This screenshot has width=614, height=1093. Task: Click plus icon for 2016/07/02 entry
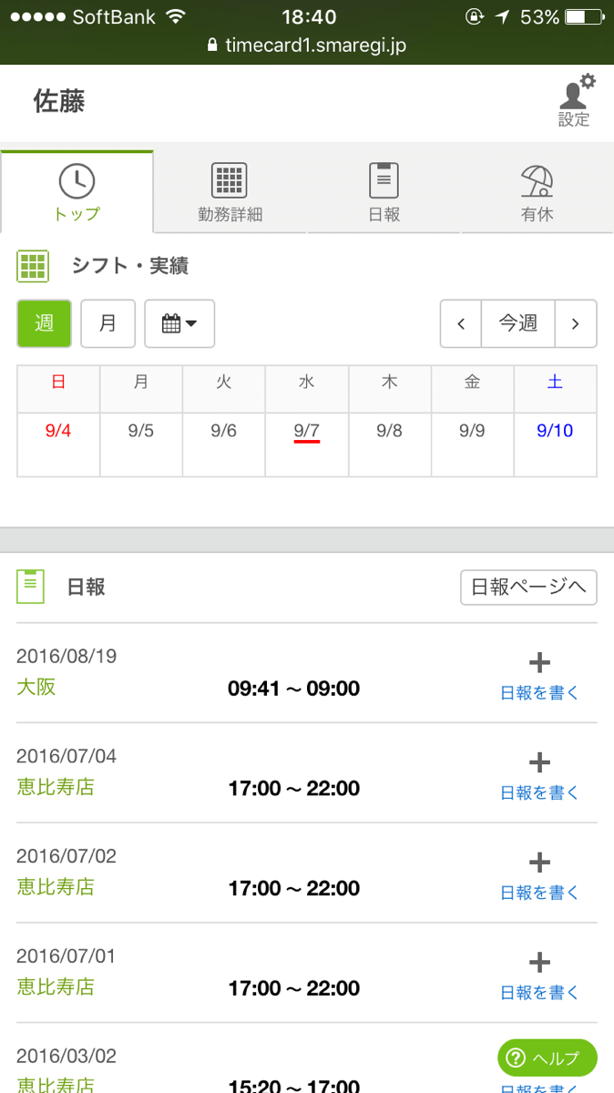pyautogui.click(x=539, y=863)
